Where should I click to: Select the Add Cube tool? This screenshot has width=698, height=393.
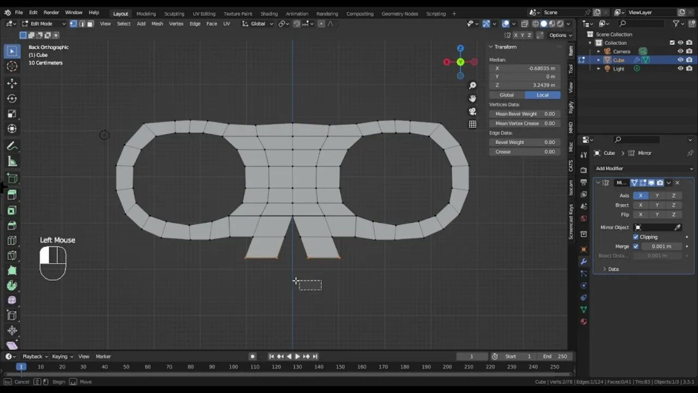pos(11,178)
